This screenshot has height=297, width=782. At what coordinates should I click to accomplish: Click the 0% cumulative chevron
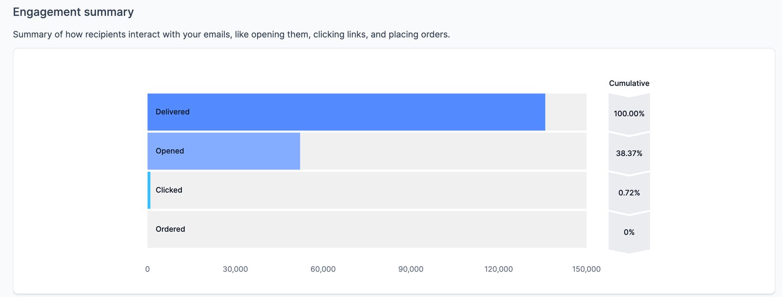(629, 232)
